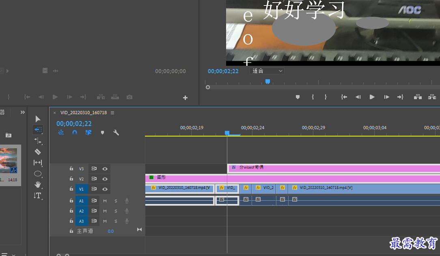Toggle lock on A3 track
Screen dimensions: 440x256
(x=71, y=221)
